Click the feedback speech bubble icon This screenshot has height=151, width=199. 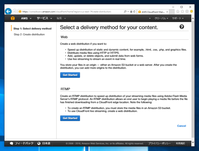(12, 144)
